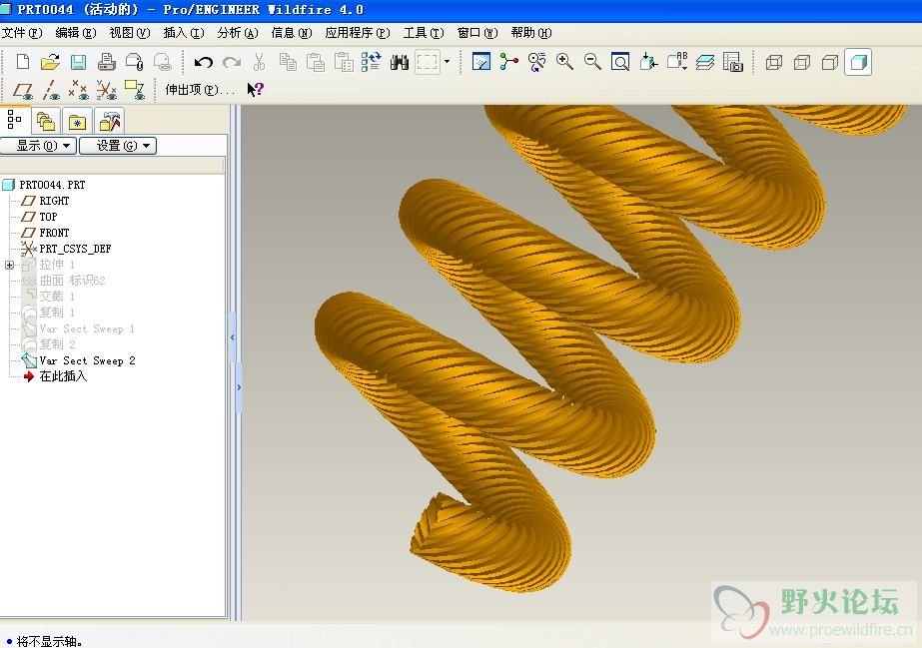
Task: Toggle datum points display
Action: pos(78,90)
